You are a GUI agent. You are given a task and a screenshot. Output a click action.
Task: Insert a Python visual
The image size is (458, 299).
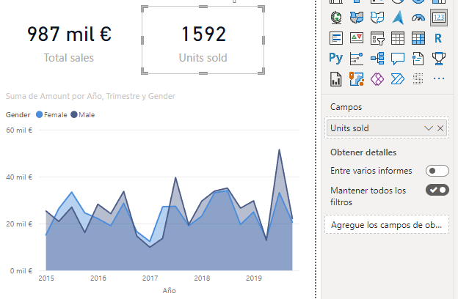[x=336, y=58]
